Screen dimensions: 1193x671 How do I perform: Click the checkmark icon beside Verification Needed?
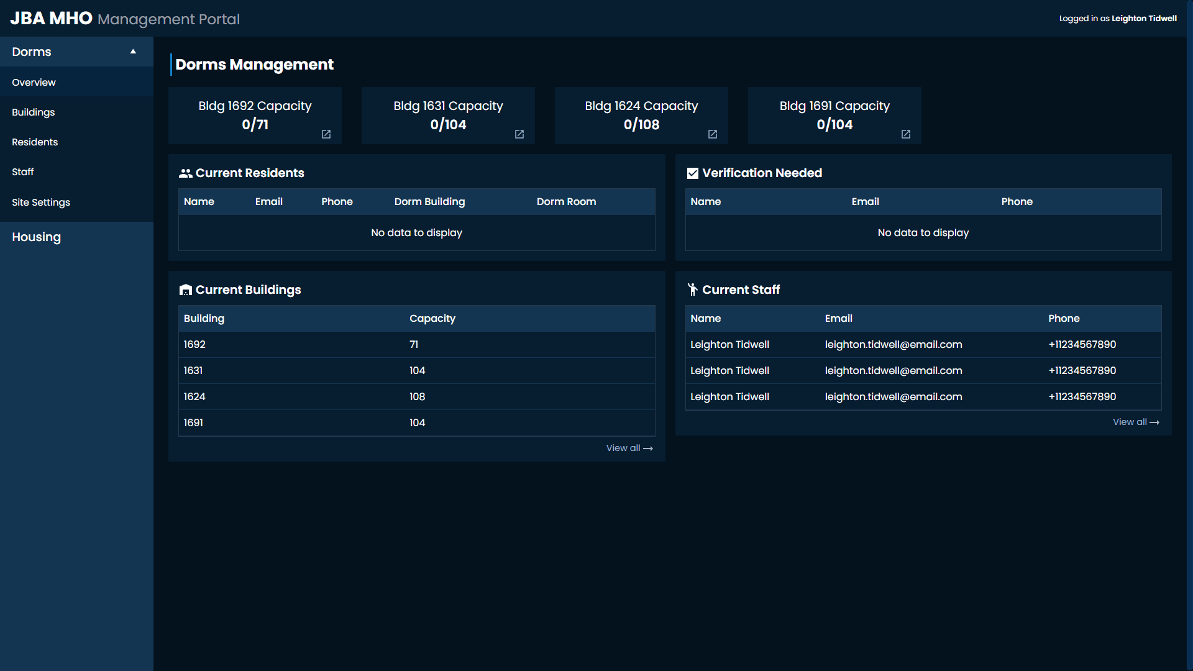(692, 173)
